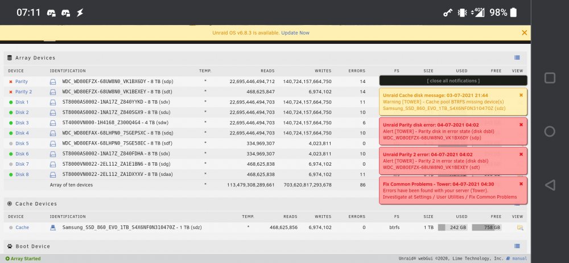Open Disk 4 settings link
The width and height of the screenshot is (569, 263).
coord(22,133)
